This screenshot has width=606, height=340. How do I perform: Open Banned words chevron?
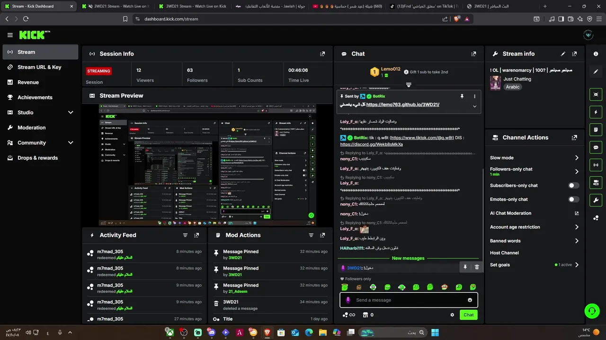point(577,241)
